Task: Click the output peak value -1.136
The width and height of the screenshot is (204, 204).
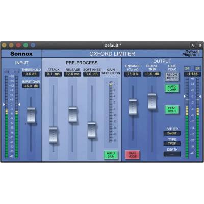Action: click(x=192, y=74)
